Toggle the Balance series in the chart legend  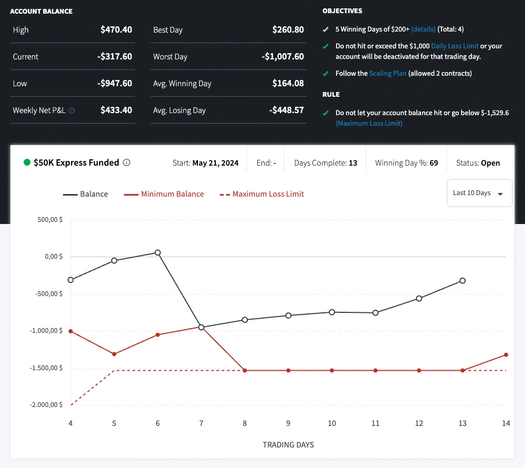pyautogui.click(x=86, y=194)
